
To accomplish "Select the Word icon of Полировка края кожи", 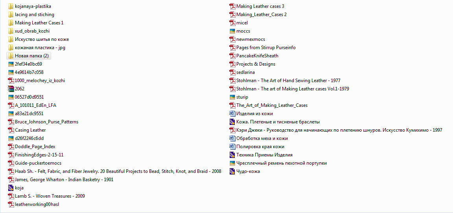I will tap(232, 147).
